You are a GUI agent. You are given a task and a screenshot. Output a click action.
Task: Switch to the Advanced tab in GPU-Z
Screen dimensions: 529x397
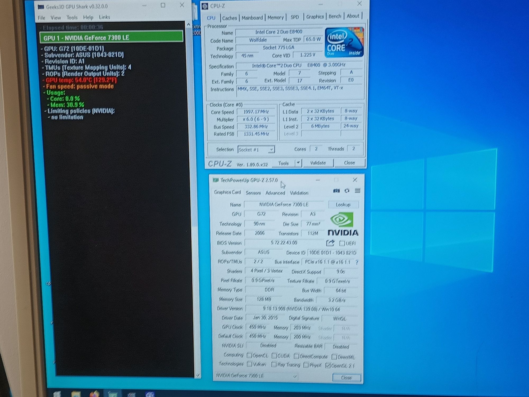tap(275, 193)
